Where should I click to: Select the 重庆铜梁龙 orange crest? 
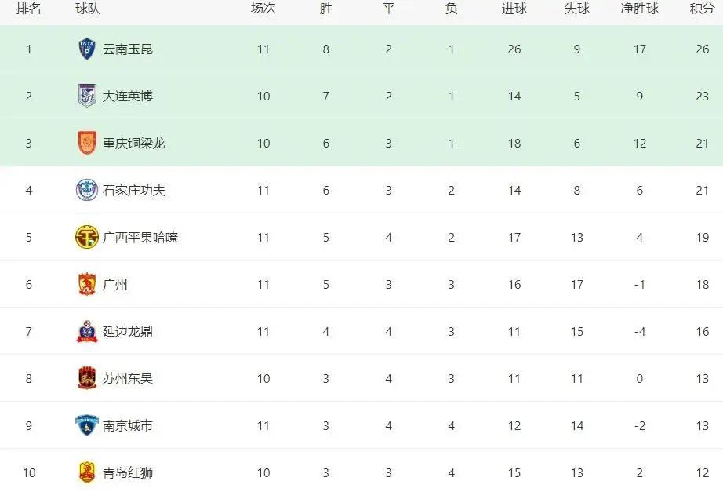tap(87, 143)
